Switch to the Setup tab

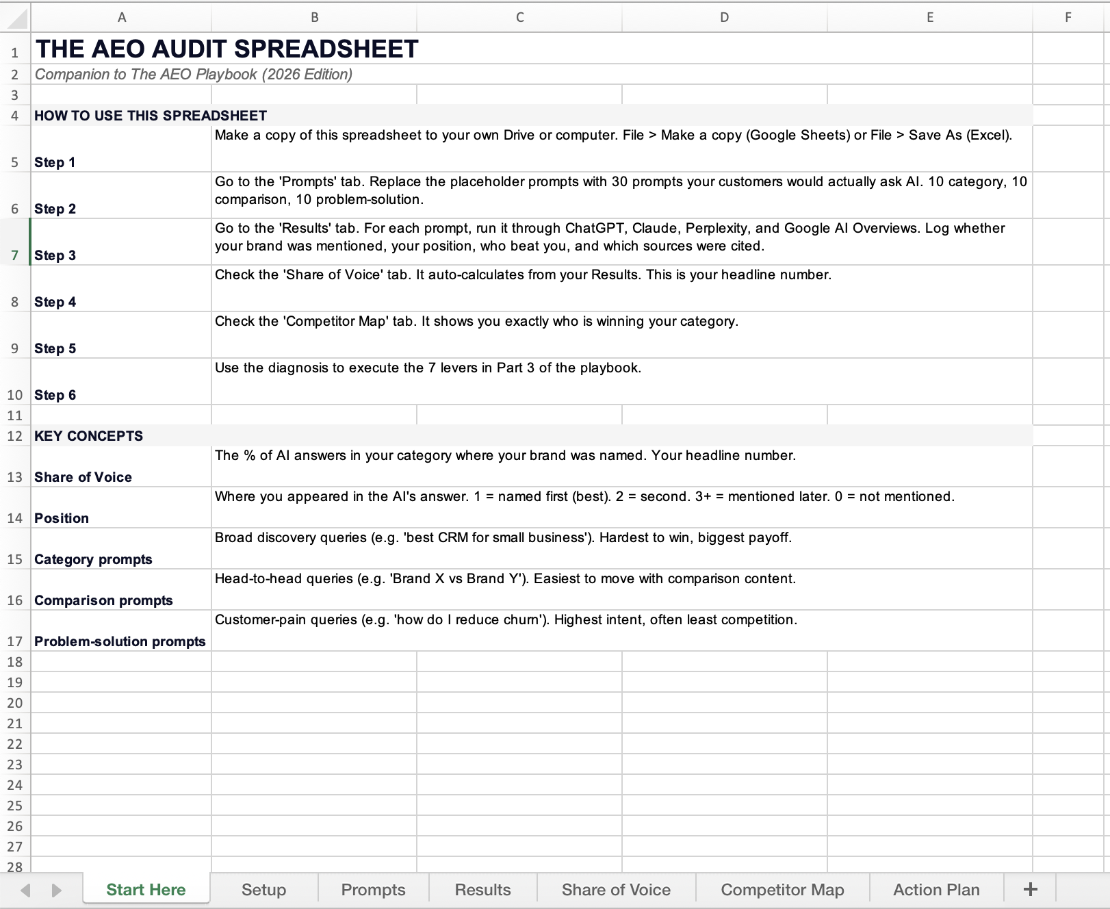(x=263, y=889)
